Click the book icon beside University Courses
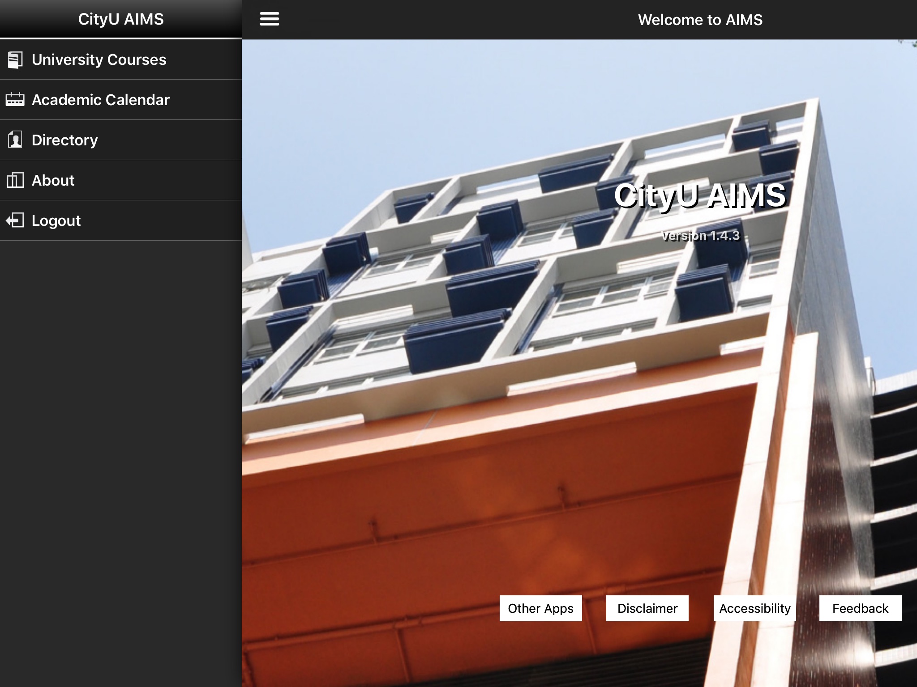This screenshot has height=687, width=917. tap(15, 60)
